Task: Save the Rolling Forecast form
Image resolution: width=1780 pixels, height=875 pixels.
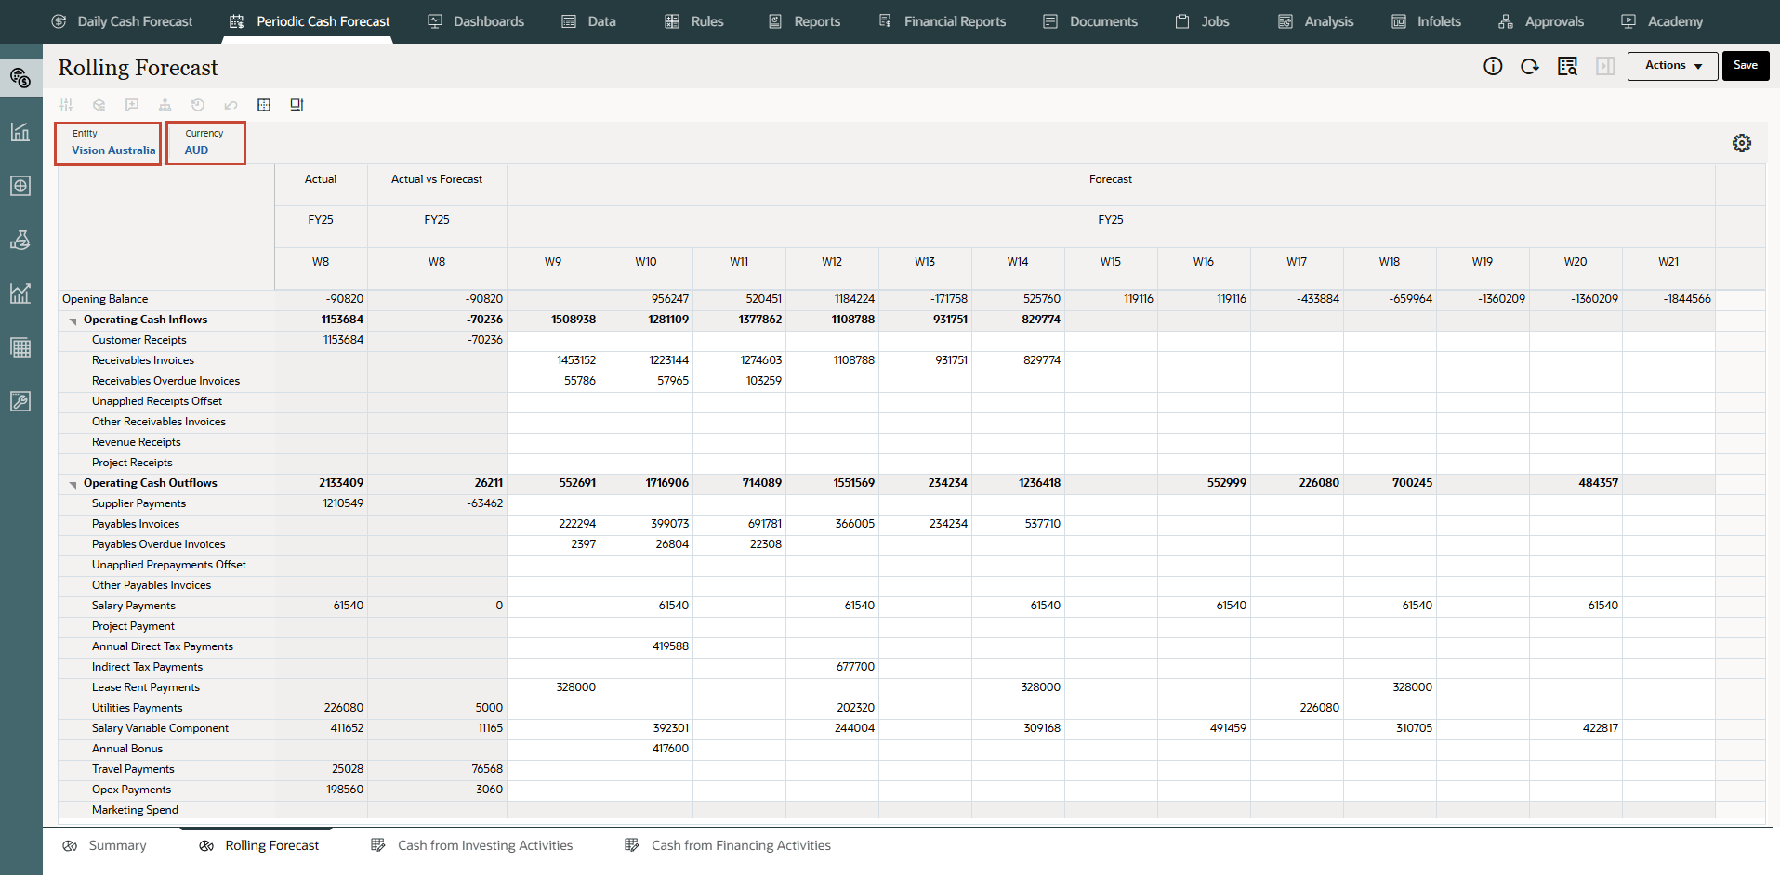Action: [x=1746, y=66]
